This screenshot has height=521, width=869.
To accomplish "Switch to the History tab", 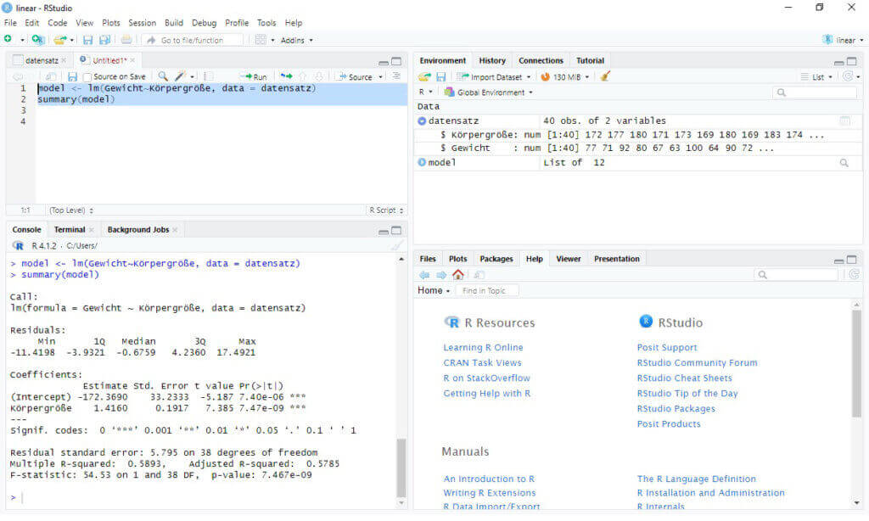I will click(492, 60).
